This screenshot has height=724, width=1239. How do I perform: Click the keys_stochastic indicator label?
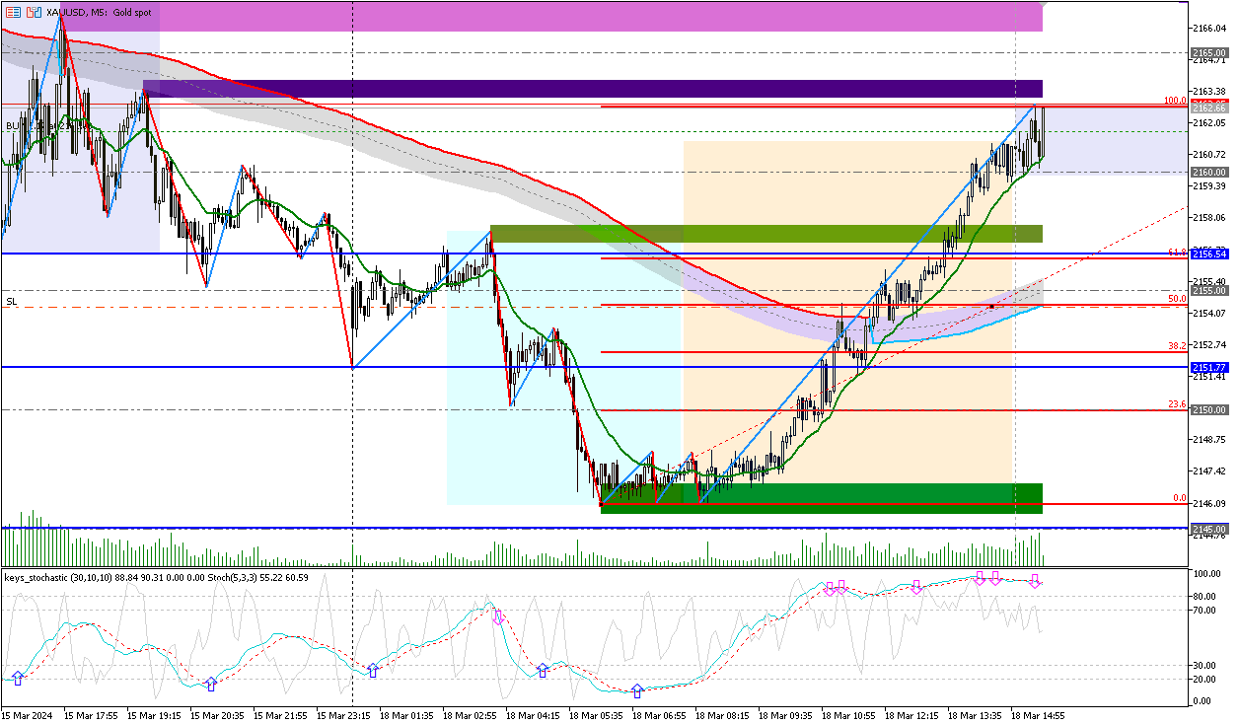(156, 577)
